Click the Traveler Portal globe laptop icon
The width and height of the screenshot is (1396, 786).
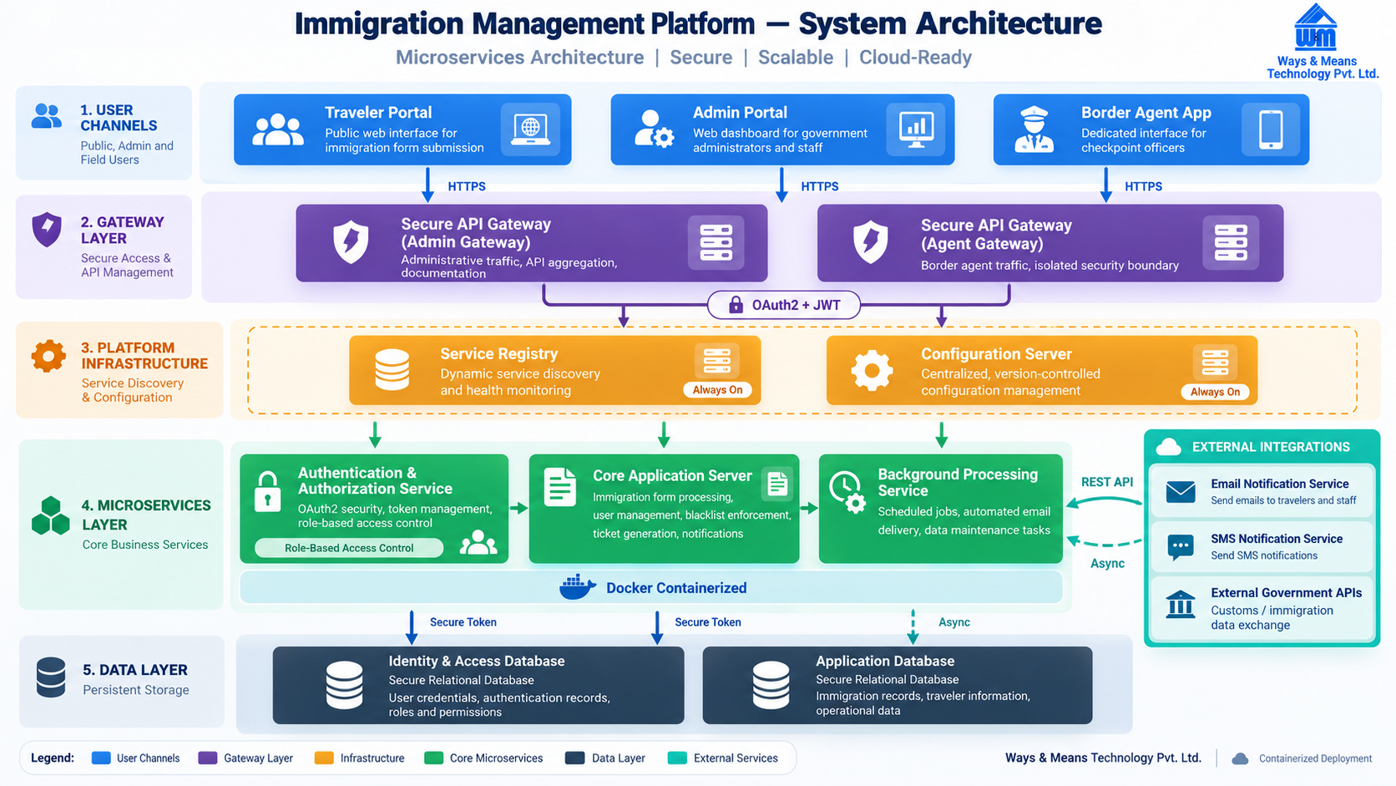(x=530, y=129)
